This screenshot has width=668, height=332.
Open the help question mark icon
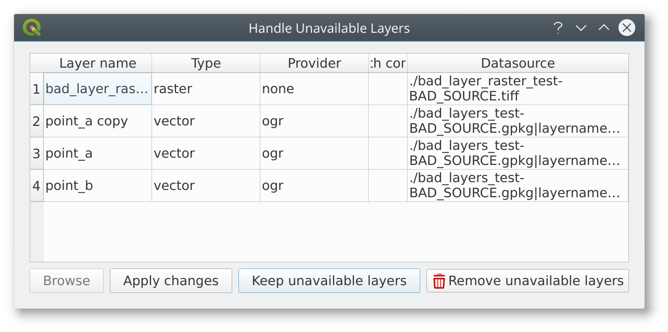pyautogui.click(x=558, y=28)
